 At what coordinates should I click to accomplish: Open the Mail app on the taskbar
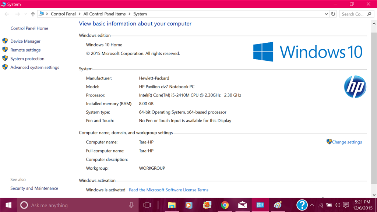tap(242, 205)
